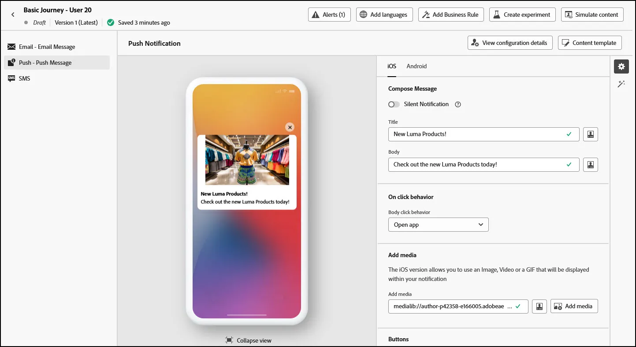Screen dimensions: 636x347
Task: Open personalization editor for the Body field
Action: 591,165
